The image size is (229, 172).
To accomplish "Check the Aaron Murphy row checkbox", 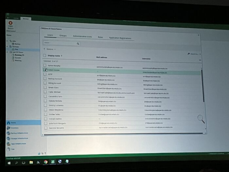I will (x=45, y=65).
